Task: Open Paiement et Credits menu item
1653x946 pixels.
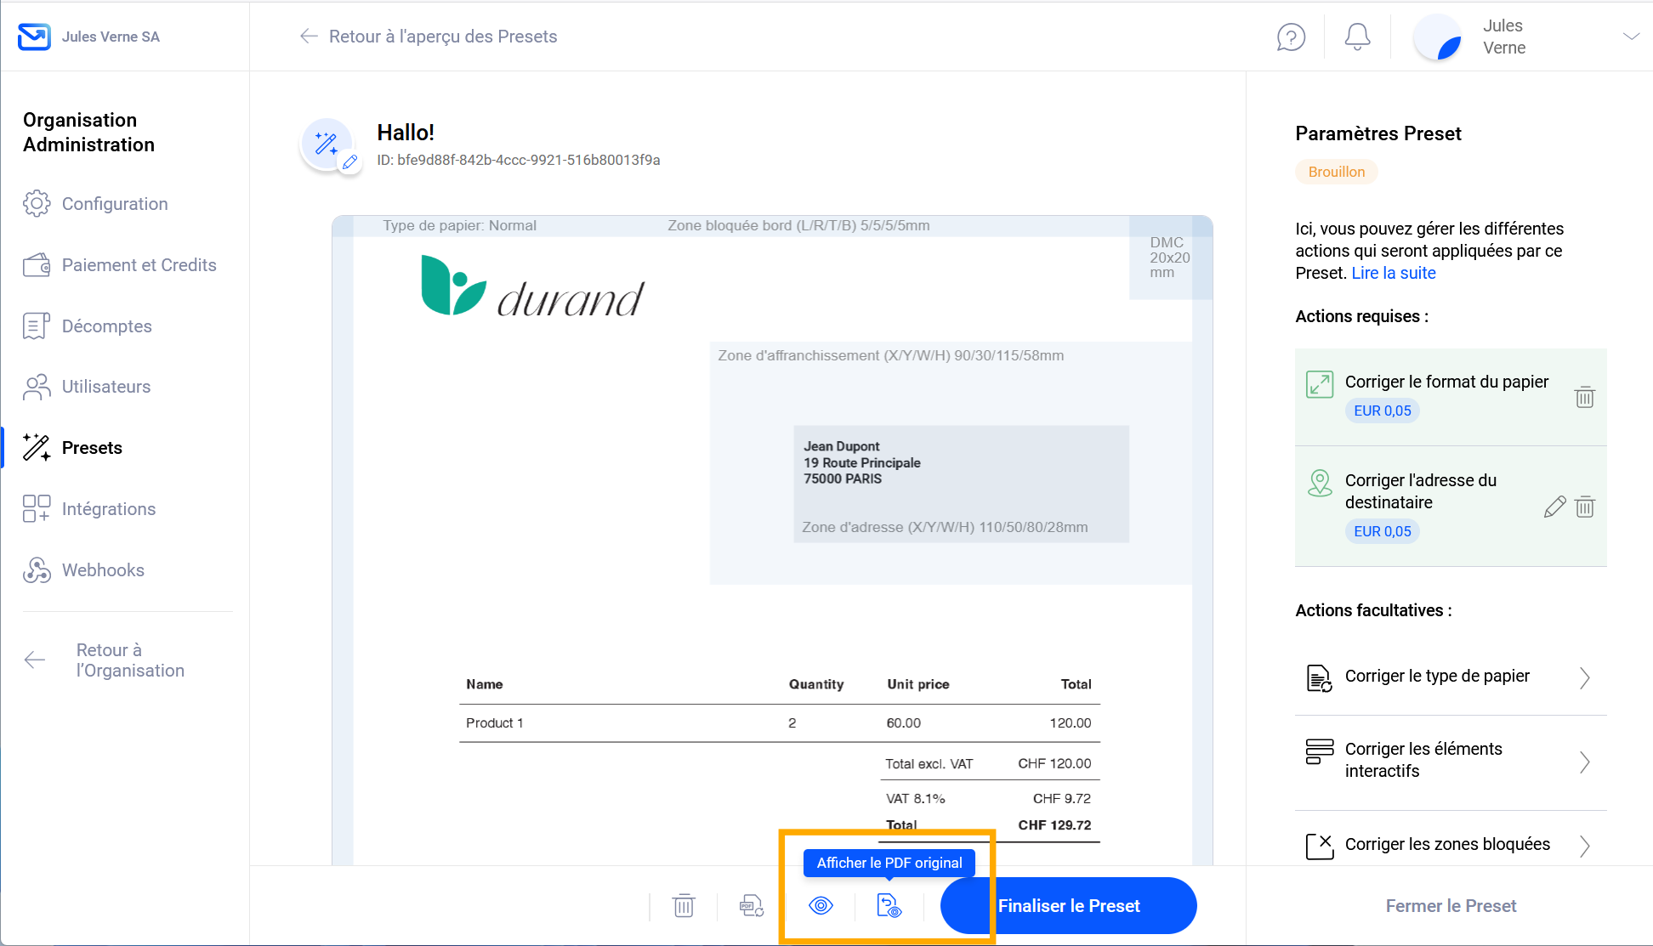Action: pos(139,265)
